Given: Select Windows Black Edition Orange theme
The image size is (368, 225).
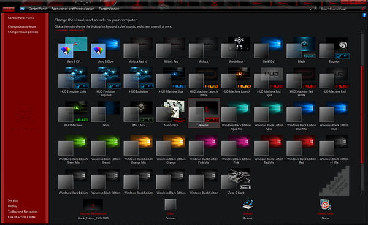Looking at the screenshot, I should pyautogui.click(x=171, y=149).
